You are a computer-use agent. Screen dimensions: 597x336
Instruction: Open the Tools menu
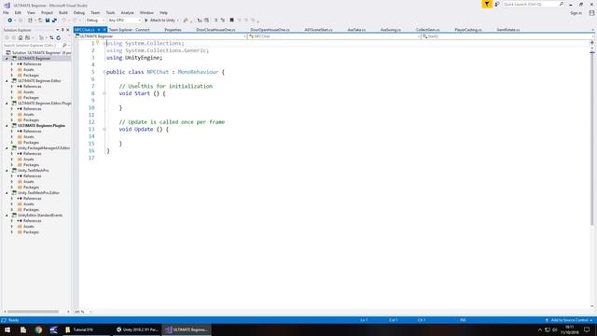pos(110,12)
